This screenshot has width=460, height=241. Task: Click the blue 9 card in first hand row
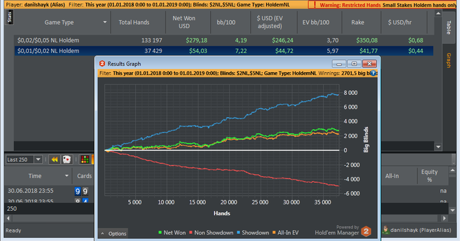[x=78, y=191]
